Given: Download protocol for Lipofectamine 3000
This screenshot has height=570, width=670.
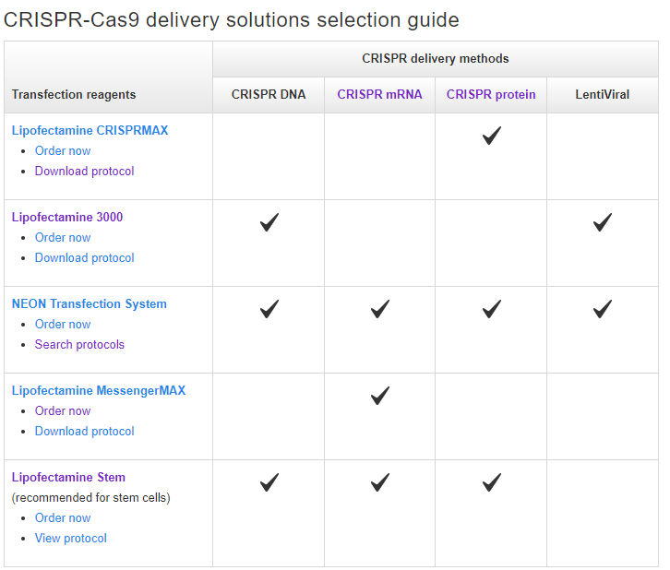Looking at the screenshot, I should 84,257.
